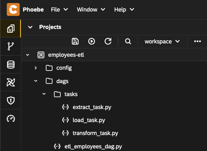This screenshot has height=151, width=207.
Task: Open the database sidebar icon
Action: coord(11,65)
